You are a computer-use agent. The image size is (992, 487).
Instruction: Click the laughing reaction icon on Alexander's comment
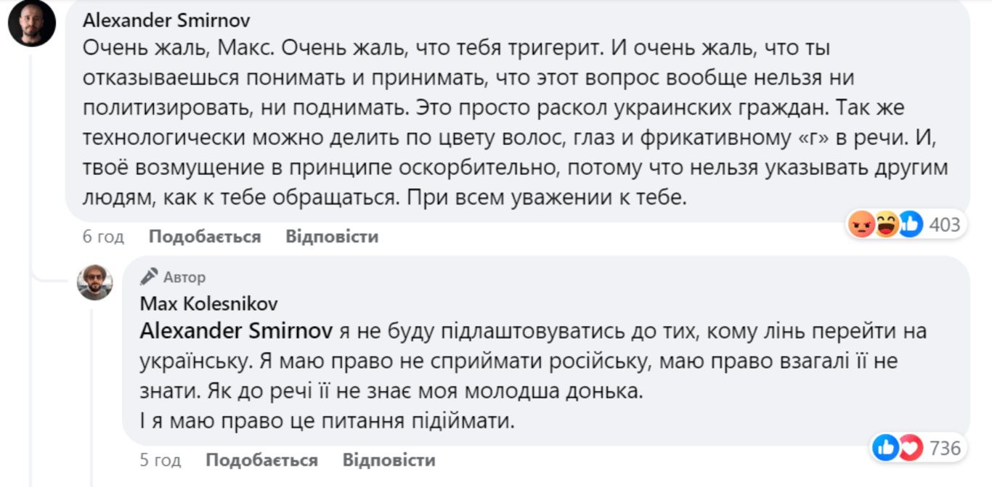[886, 225]
